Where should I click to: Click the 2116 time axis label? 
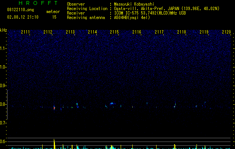[x=137, y=32]
